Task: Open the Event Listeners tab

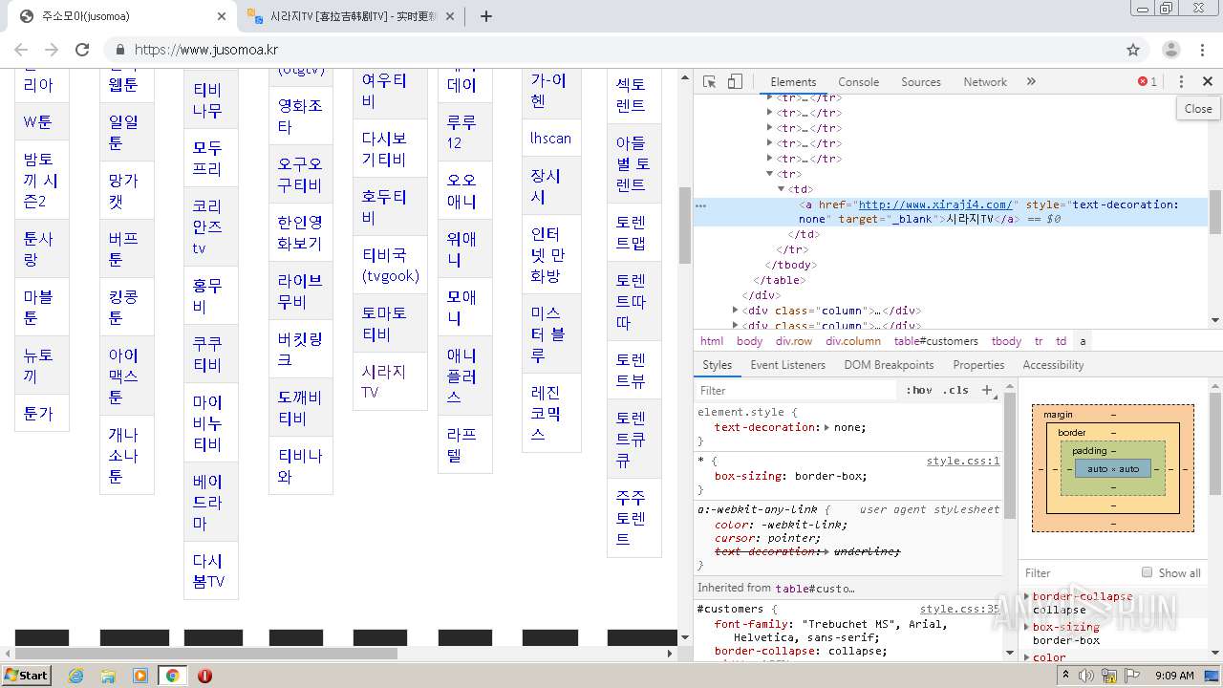Action: (x=787, y=365)
